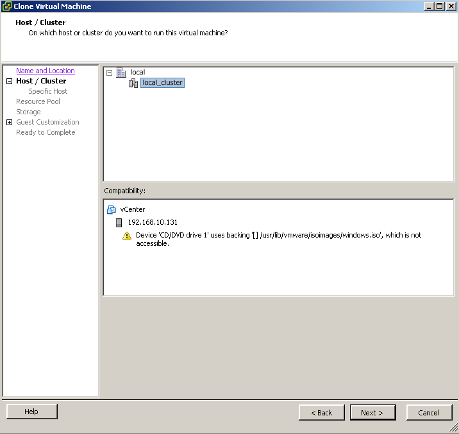Select the local datacenter label
The width and height of the screenshot is (459, 434).
[x=138, y=72]
